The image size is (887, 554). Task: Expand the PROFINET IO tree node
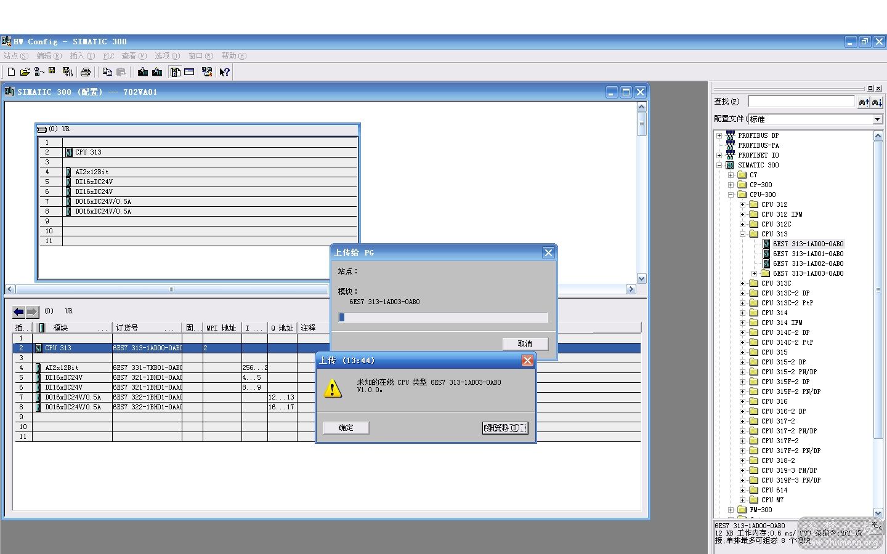[x=719, y=155]
